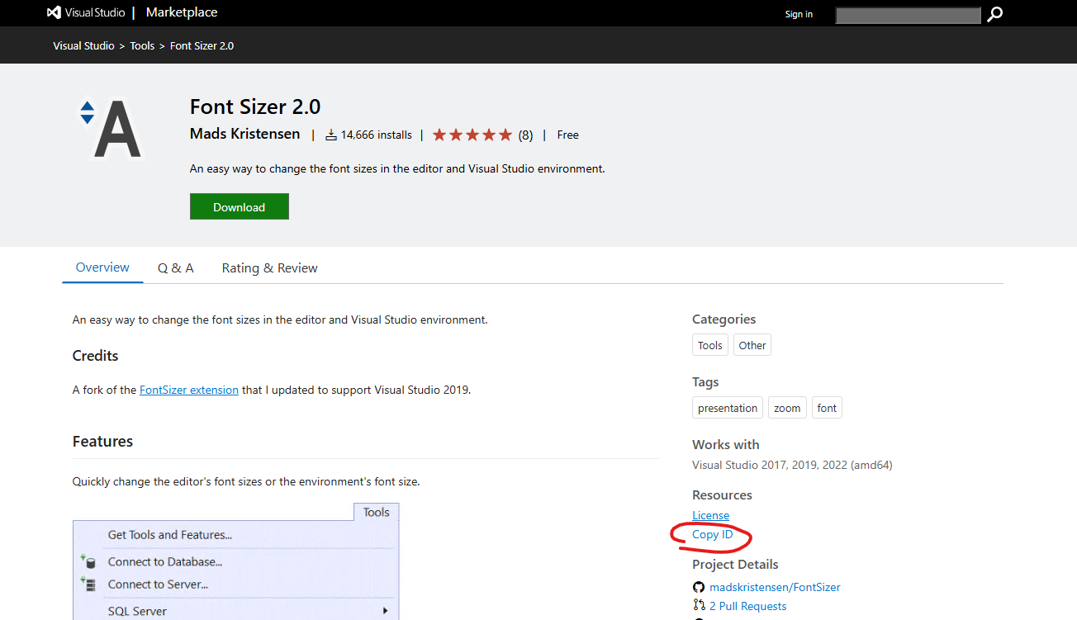Open madskristensen/FontSizer repository link
This screenshot has height=620, width=1077.
coord(775,587)
